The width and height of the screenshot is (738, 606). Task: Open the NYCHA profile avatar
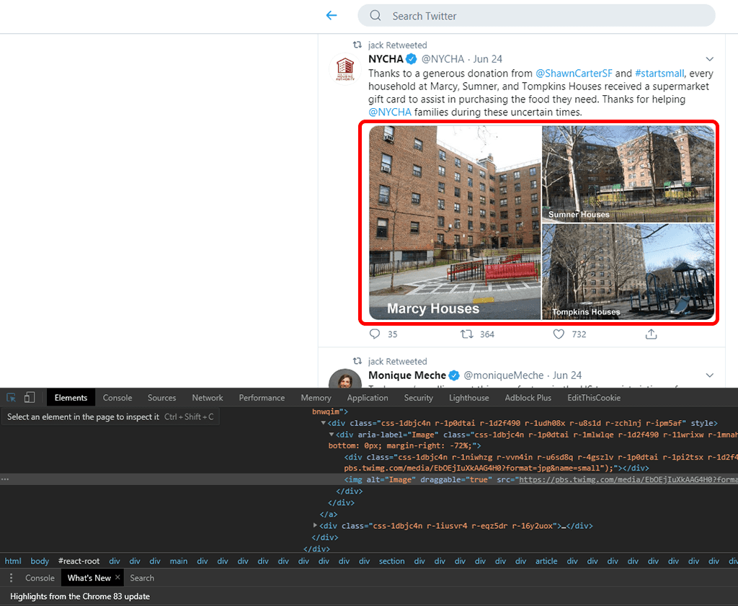345,69
